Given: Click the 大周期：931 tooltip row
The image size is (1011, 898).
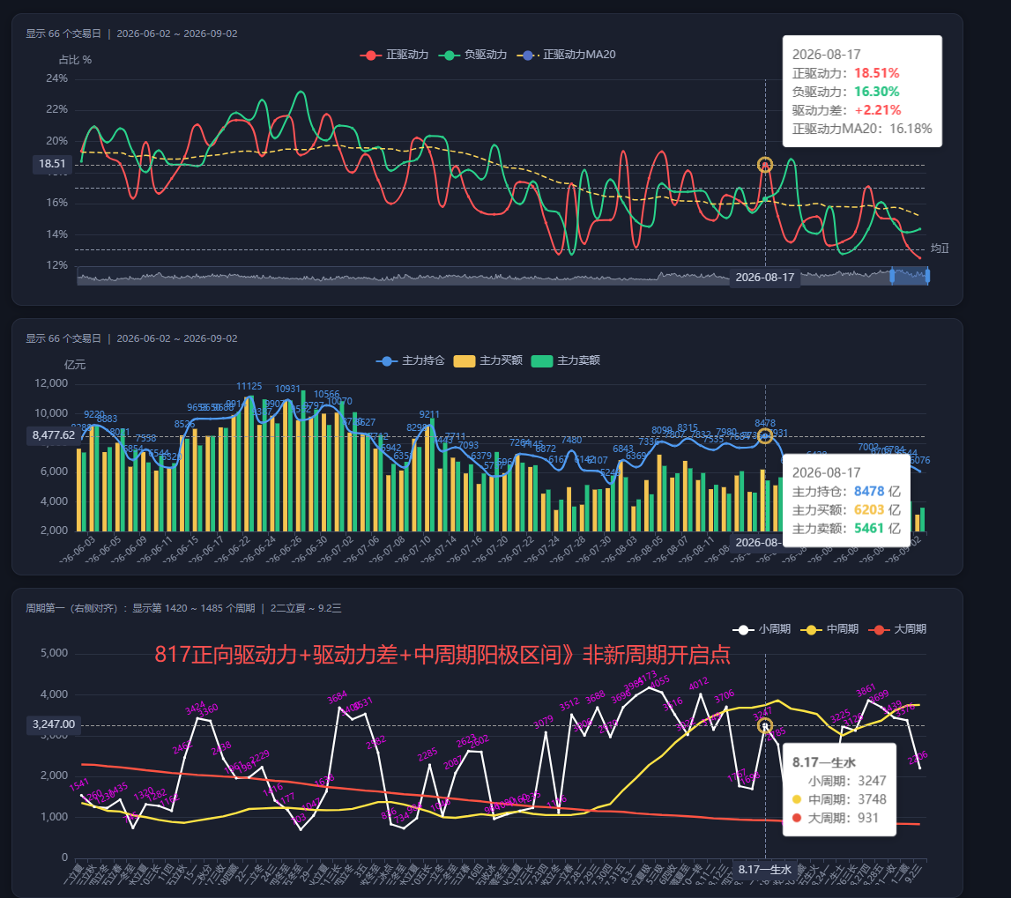Looking at the screenshot, I should point(835,818).
